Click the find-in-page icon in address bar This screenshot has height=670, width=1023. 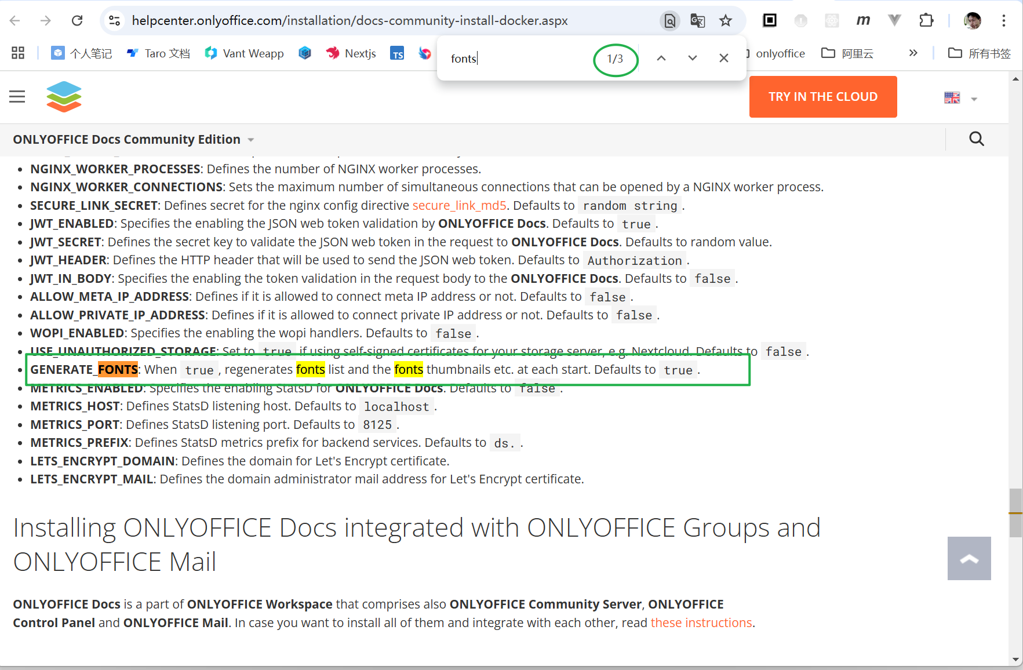(670, 21)
